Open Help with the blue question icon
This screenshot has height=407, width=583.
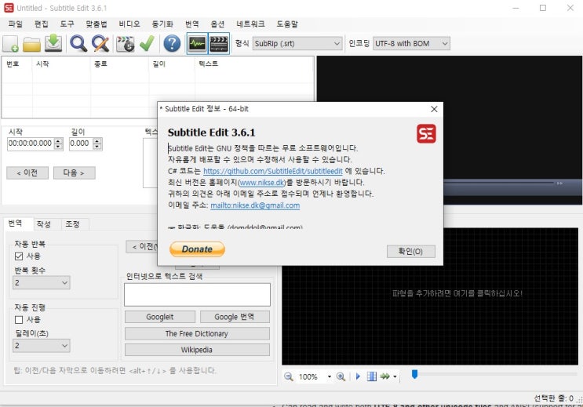coord(172,43)
